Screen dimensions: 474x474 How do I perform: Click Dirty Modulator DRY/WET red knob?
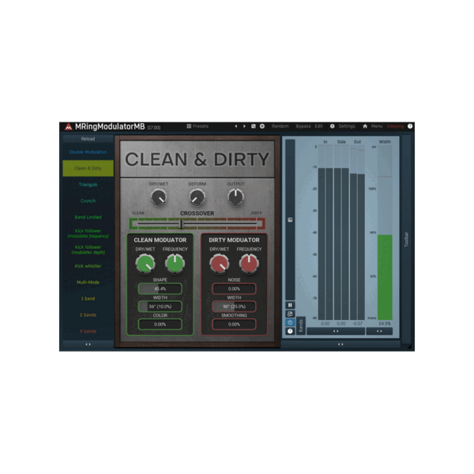(220, 264)
